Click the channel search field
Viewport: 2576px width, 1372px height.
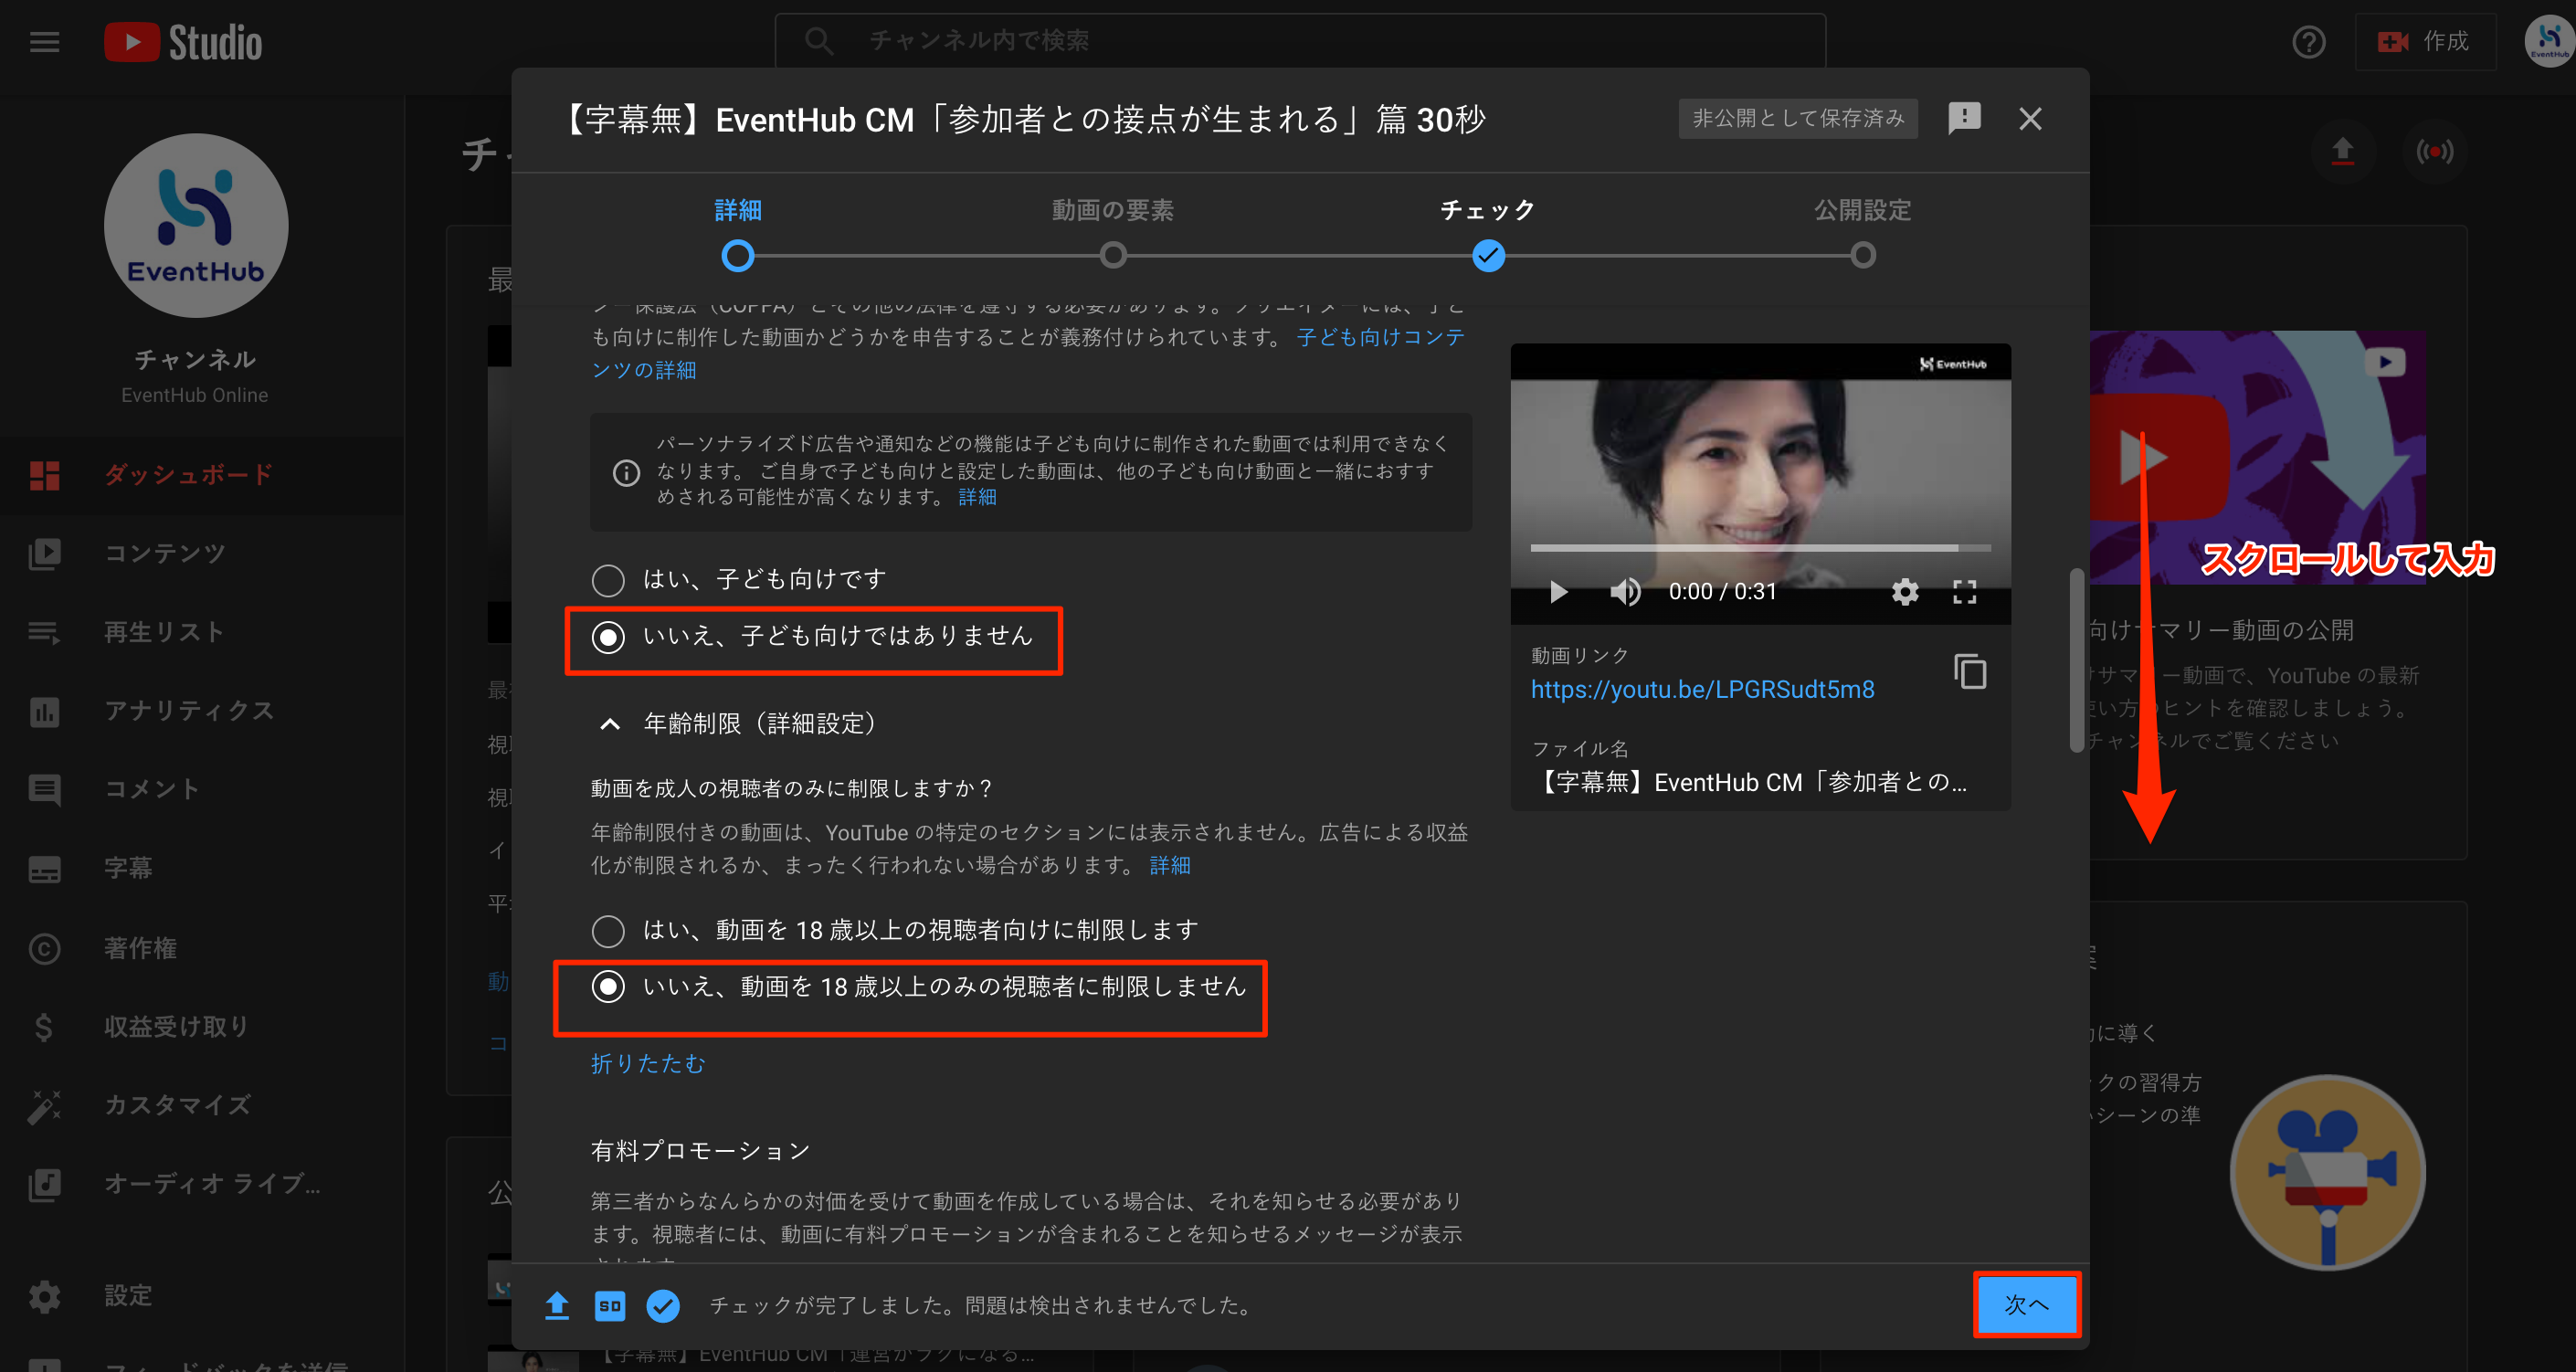point(1300,40)
